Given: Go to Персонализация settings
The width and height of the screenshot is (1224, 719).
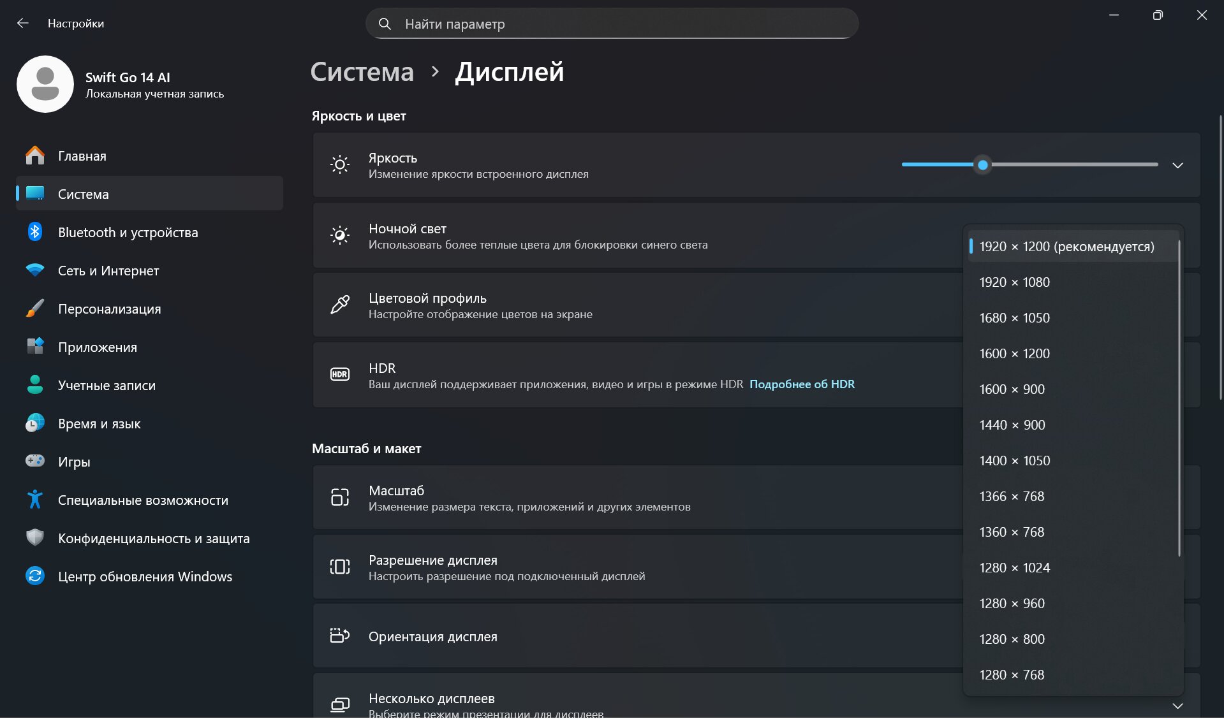Looking at the screenshot, I should (x=109, y=309).
